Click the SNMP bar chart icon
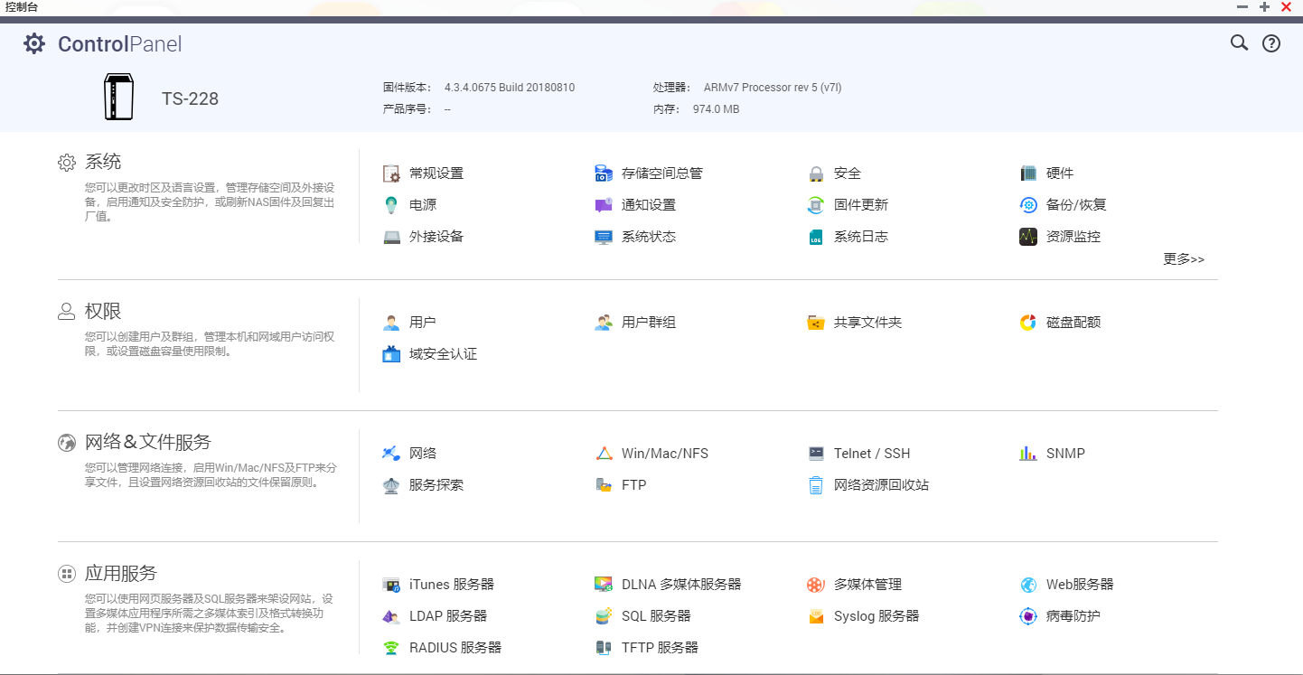The width and height of the screenshot is (1303, 675). [1028, 454]
